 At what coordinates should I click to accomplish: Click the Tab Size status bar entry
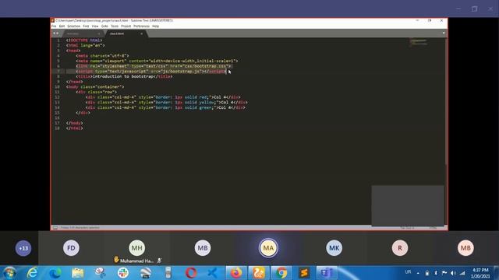(x=407, y=228)
